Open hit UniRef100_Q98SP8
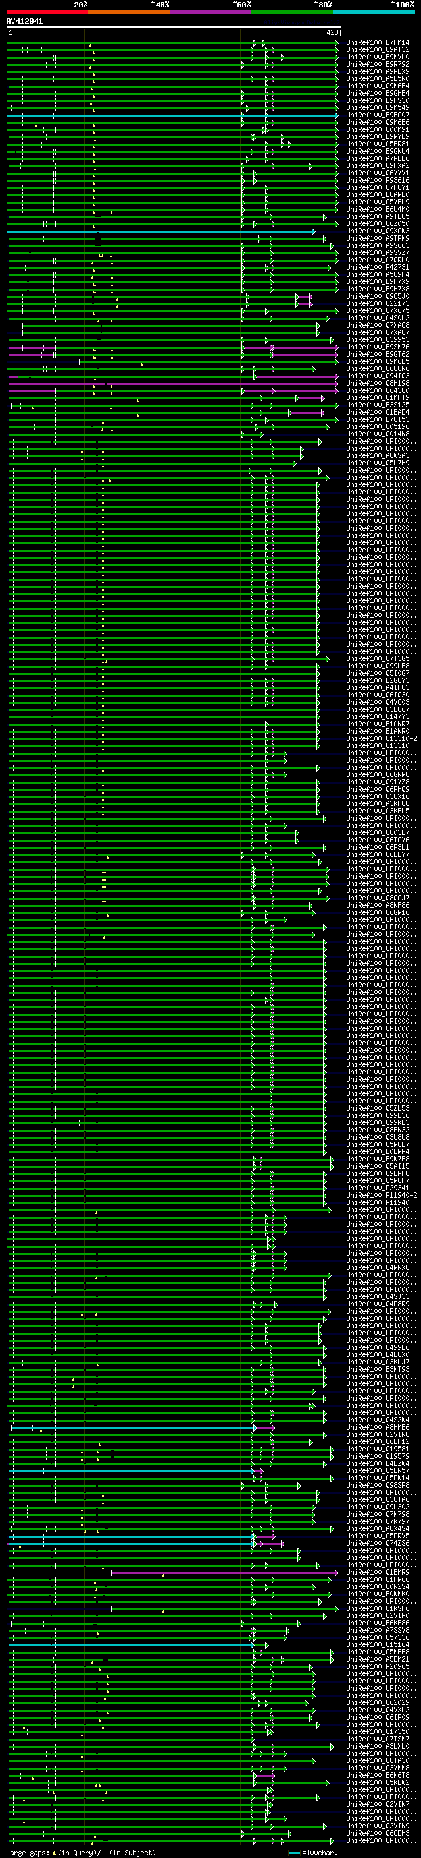 click(x=378, y=1484)
